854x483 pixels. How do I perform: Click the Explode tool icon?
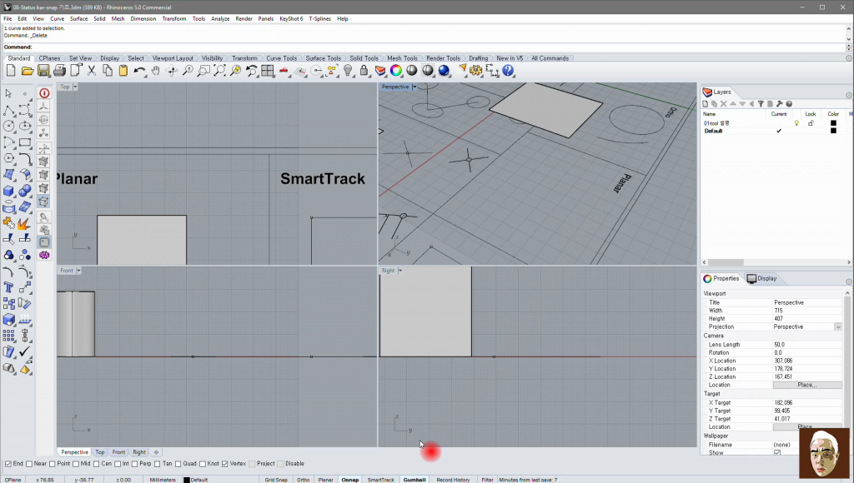pos(25,223)
